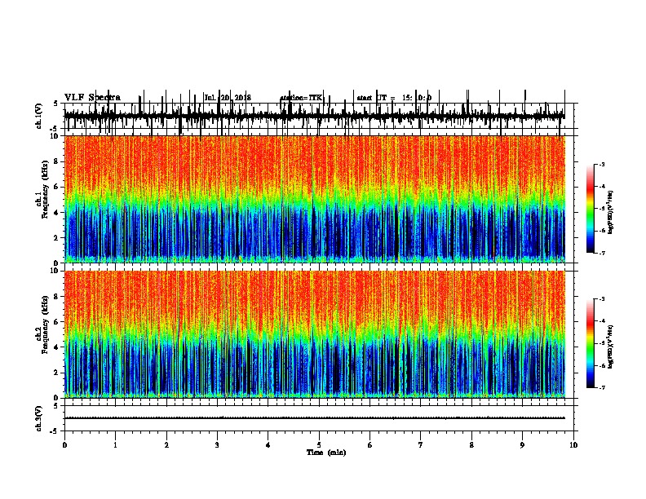This screenshot has width=646, height=499.
Task: Click time tick label "3" on x-axis
Action: tap(217, 445)
